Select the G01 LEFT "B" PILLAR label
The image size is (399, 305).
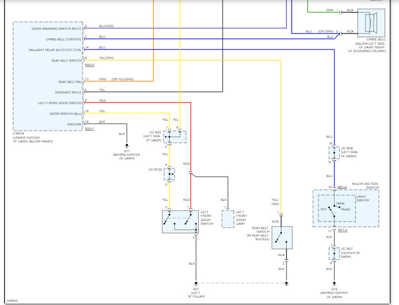[x=196, y=293]
